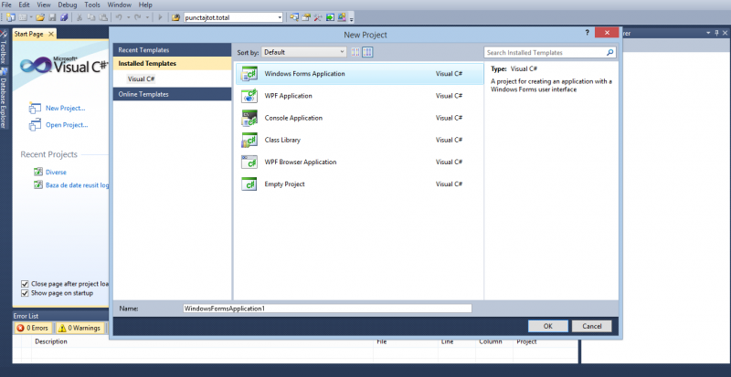Image resolution: width=731 pixels, height=377 pixels.
Task: Click the Start Debugging play icon
Action: tap(160, 17)
